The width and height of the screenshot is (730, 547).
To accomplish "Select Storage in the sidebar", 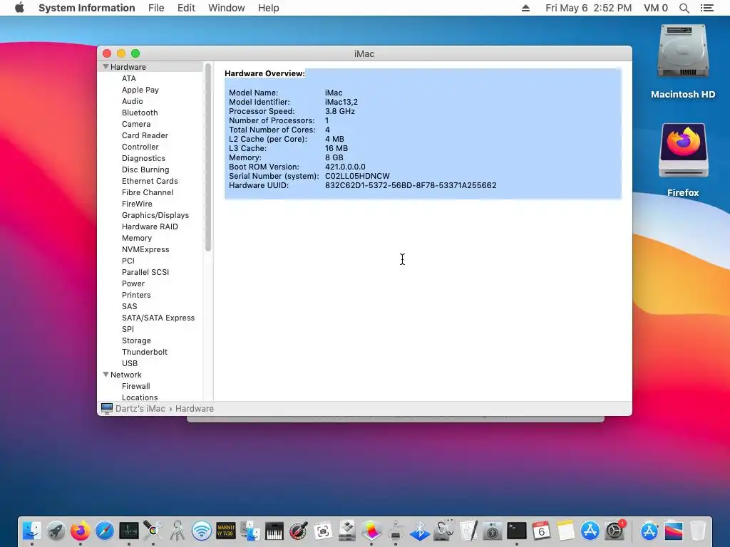I will point(136,340).
